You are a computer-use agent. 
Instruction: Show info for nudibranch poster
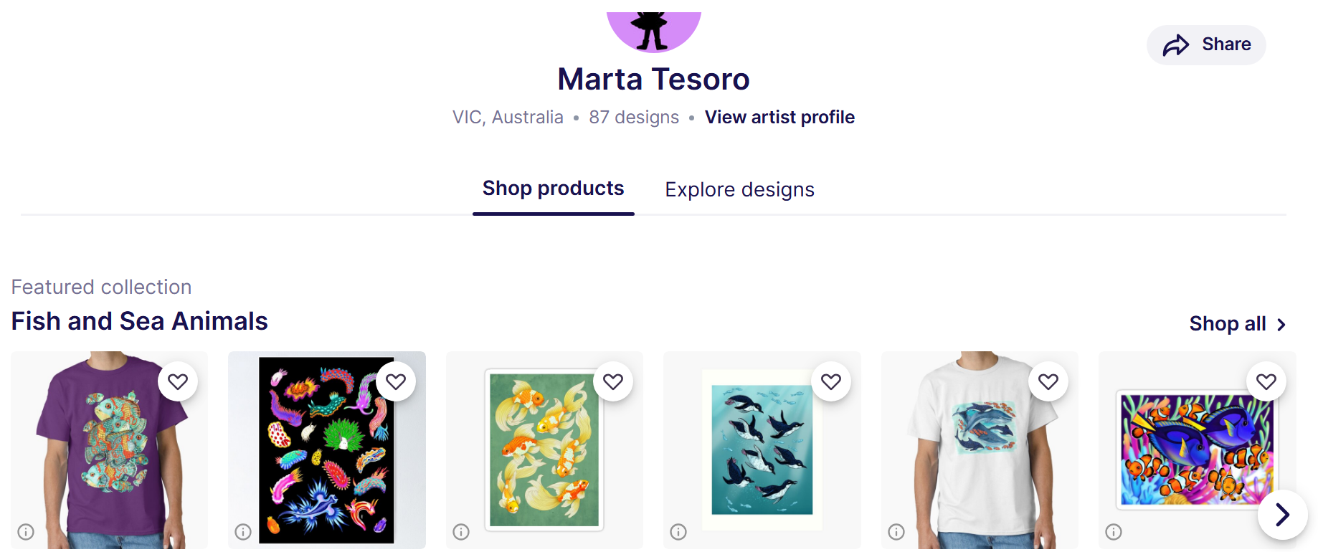click(243, 532)
